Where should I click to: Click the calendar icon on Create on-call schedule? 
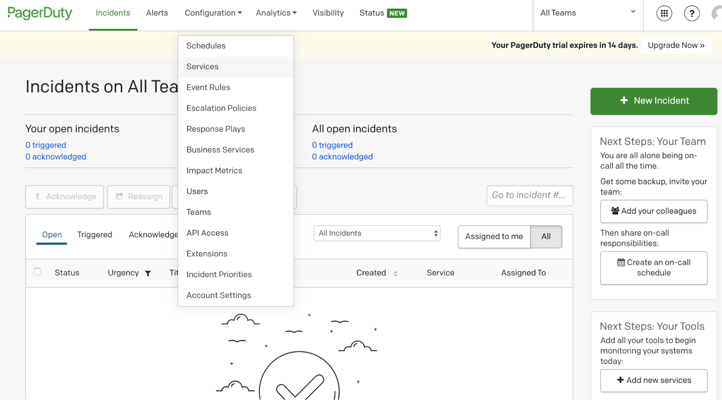click(x=621, y=263)
